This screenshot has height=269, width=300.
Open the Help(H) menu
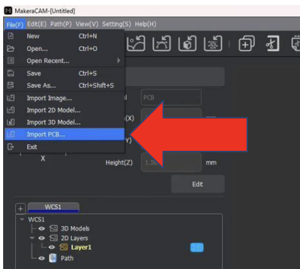click(146, 25)
